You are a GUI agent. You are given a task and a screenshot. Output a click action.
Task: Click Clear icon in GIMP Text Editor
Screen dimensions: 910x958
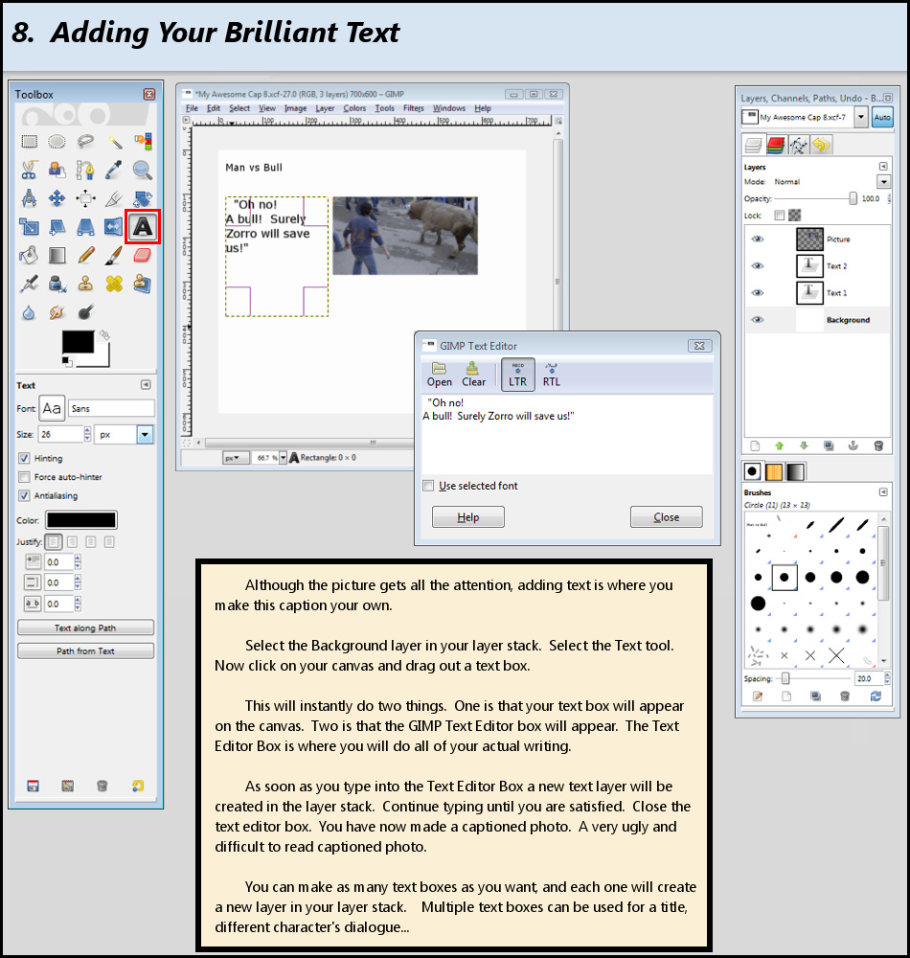coord(473,375)
